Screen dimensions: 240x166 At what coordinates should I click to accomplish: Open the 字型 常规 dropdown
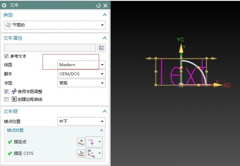(x=82, y=83)
